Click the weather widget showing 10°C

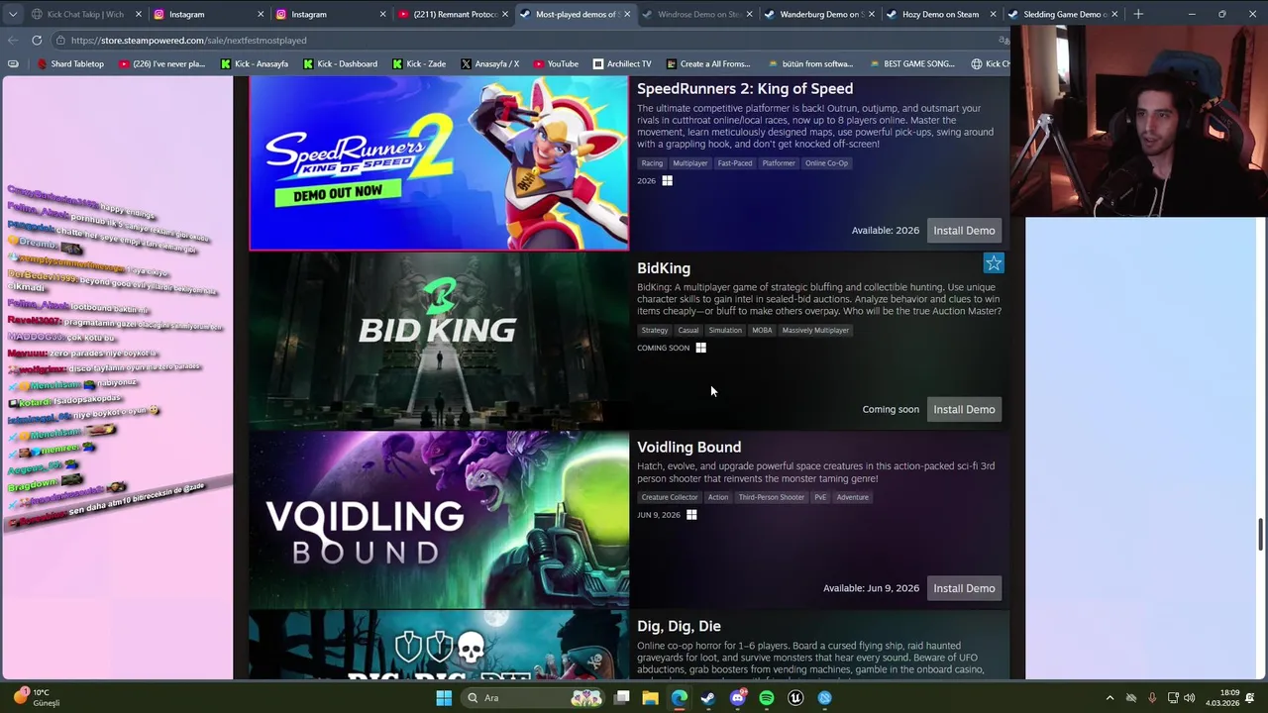(x=37, y=697)
